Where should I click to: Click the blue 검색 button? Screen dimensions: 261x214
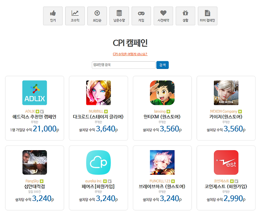click(x=162, y=65)
